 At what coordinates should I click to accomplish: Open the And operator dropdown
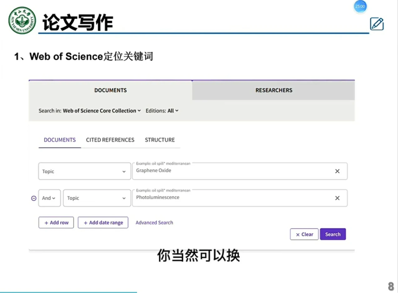(x=49, y=198)
